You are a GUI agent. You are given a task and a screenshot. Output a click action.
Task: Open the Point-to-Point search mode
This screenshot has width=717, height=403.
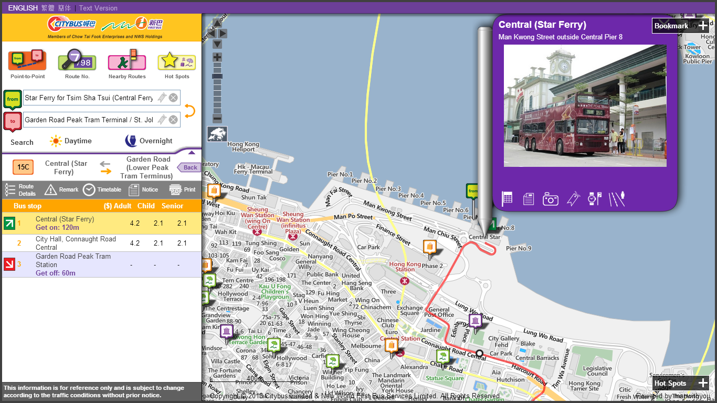pyautogui.click(x=27, y=61)
